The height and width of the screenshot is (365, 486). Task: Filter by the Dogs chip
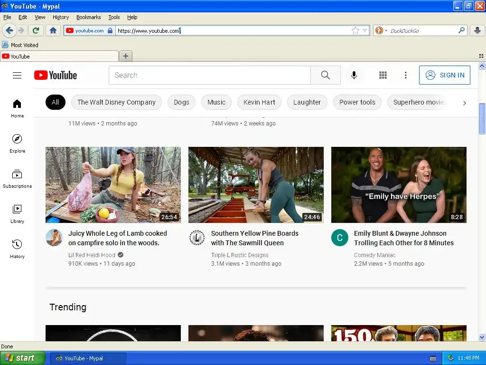(x=182, y=102)
